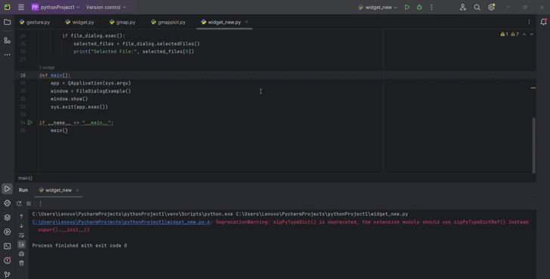Print the console output
Viewport: 550px width, 279px height.
coord(21,254)
